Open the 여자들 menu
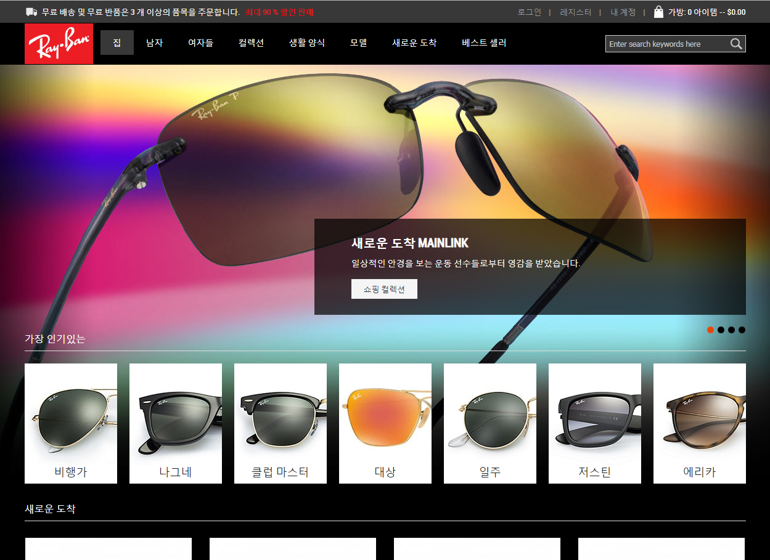 [200, 43]
